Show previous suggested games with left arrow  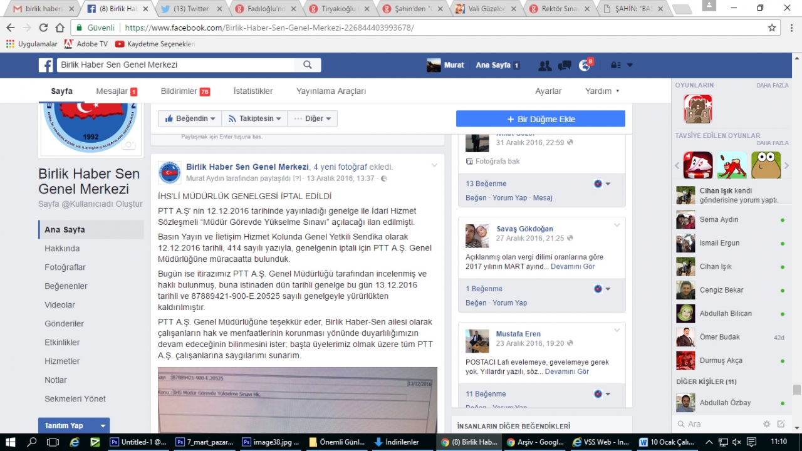click(x=677, y=166)
